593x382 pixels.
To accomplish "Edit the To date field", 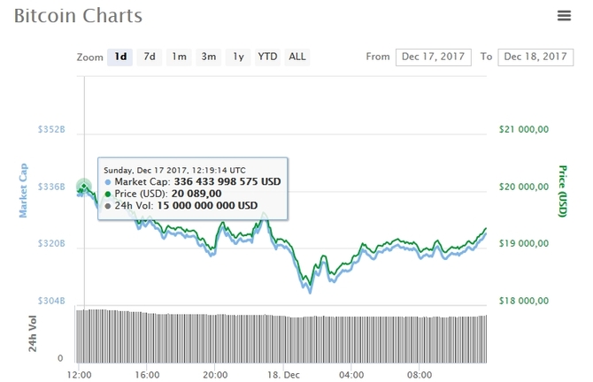I will 535,57.
